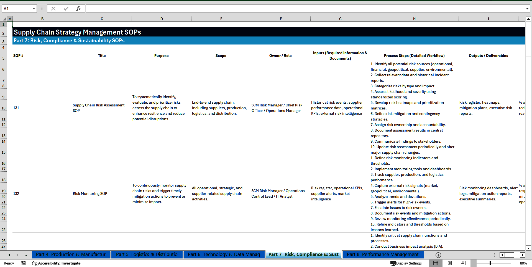Click the New Sheet plus button

pos(438,255)
